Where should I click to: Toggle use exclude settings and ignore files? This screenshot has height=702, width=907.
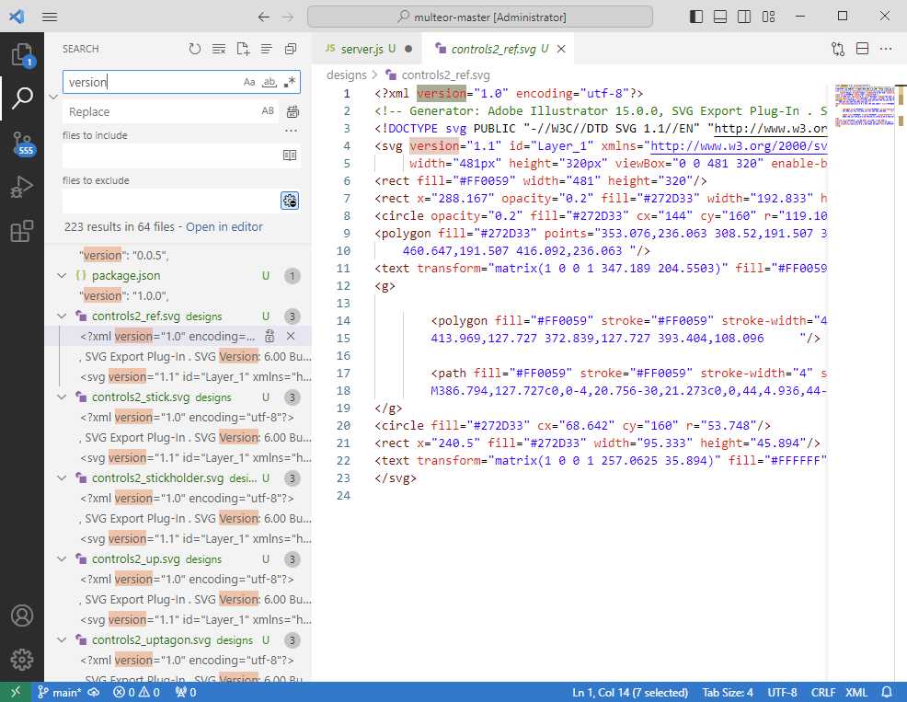click(x=290, y=201)
